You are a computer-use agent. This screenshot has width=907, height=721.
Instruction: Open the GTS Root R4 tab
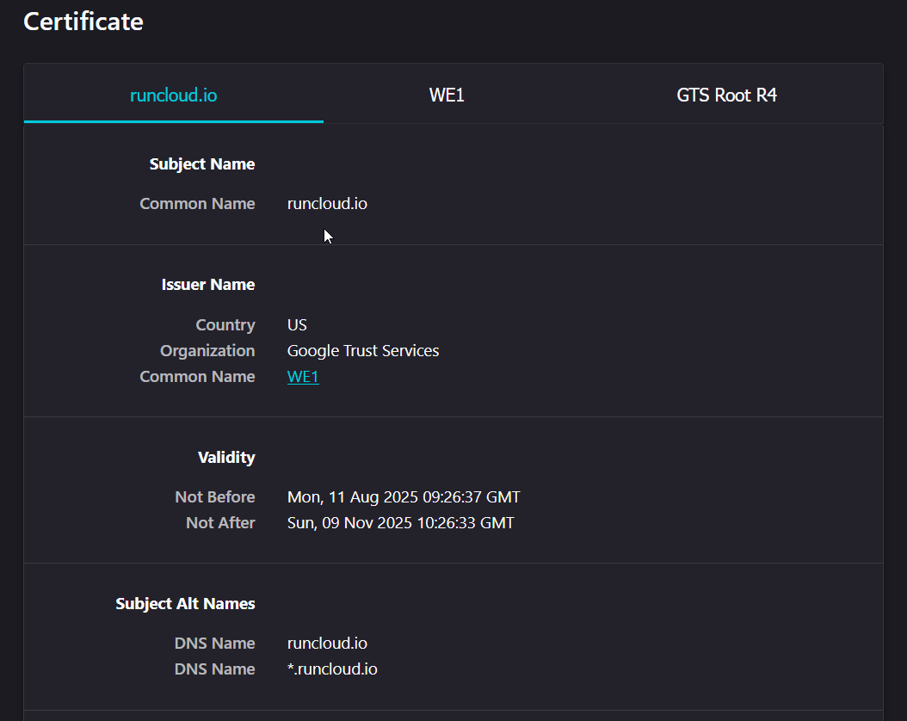(726, 95)
